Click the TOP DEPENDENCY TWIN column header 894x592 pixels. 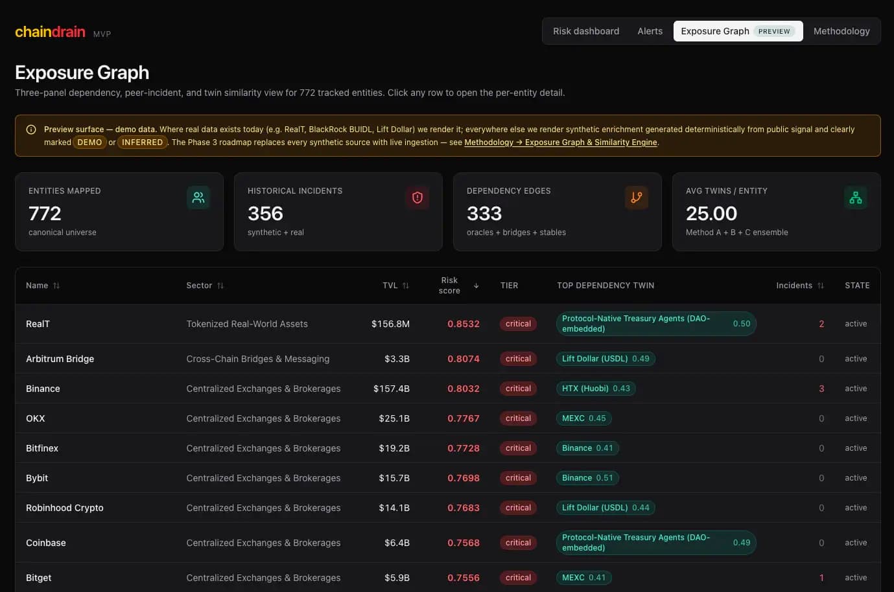tap(606, 286)
